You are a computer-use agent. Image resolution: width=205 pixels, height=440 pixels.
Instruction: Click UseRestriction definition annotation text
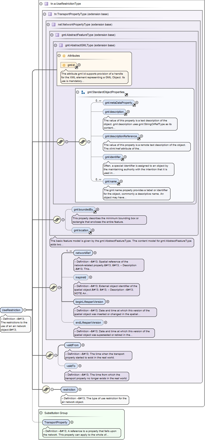click(x=15, y=324)
